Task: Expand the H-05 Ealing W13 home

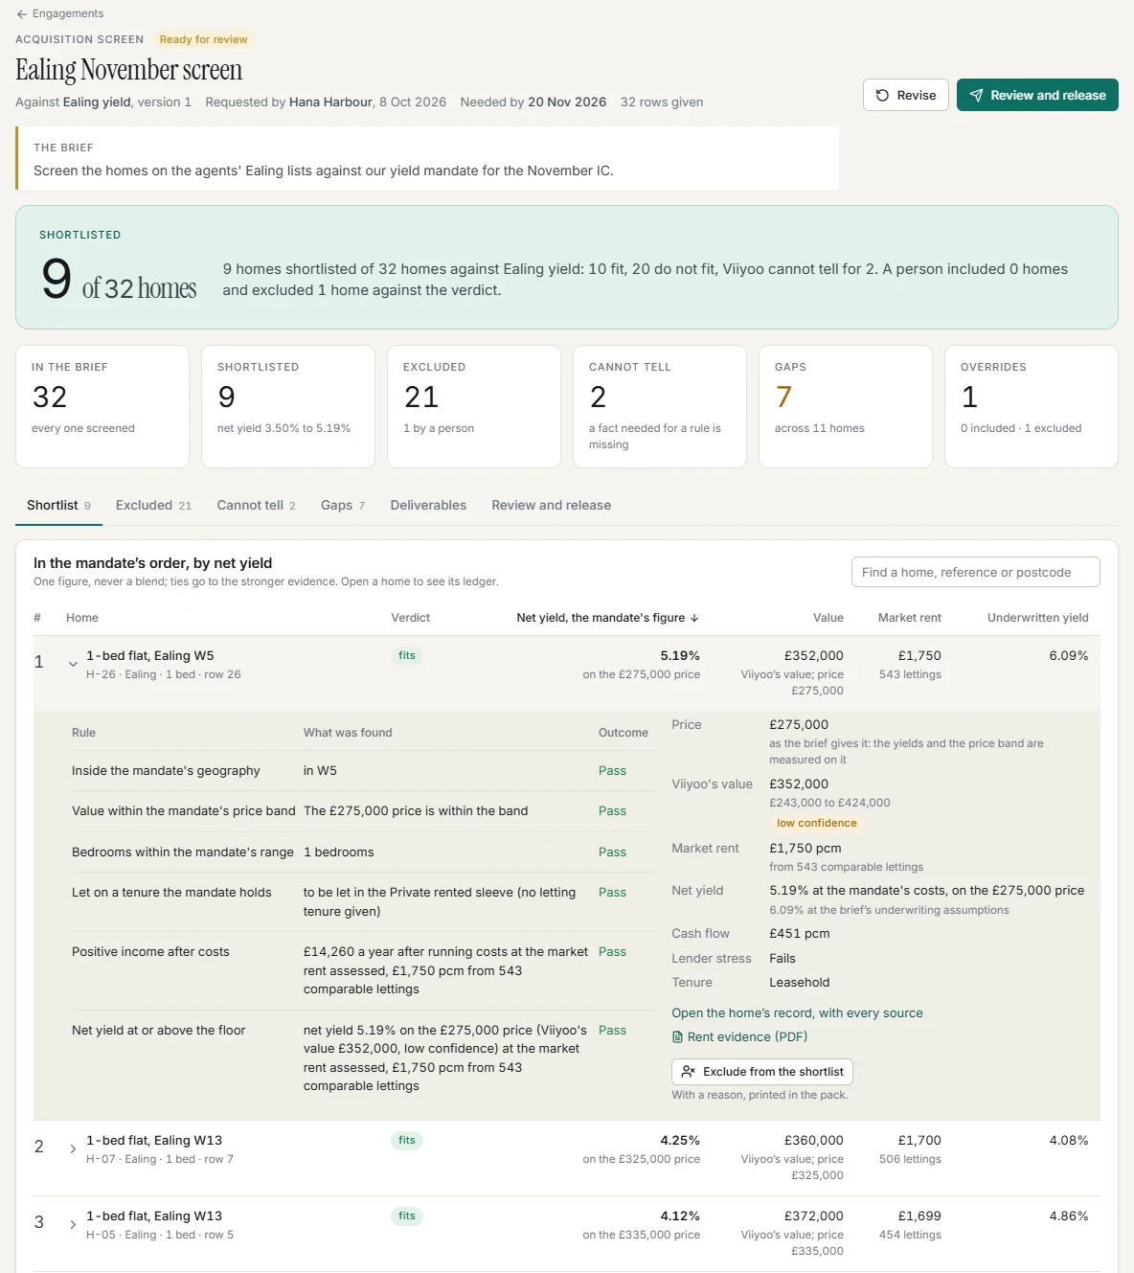Action: (x=73, y=1224)
